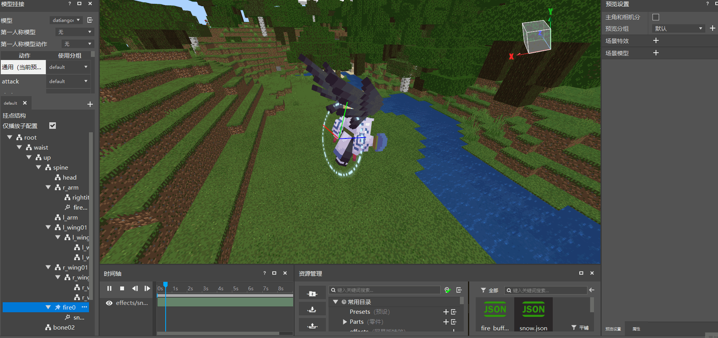Add a 场景特效 with plus icon
The image size is (718, 338).
(x=656, y=40)
